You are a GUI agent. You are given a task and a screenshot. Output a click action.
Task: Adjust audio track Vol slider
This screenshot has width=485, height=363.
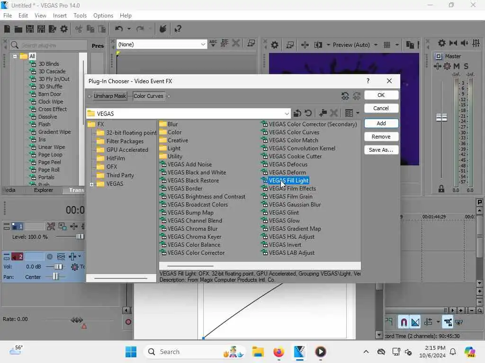pyautogui.click(x=58, y=267)
